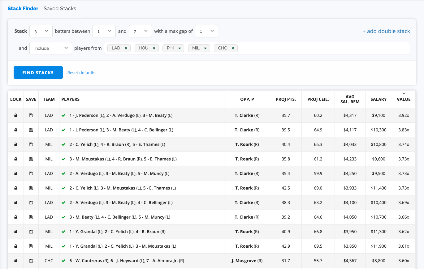Remove LAD from the team filter
424x269 pixels.
[x=126, y=48]
